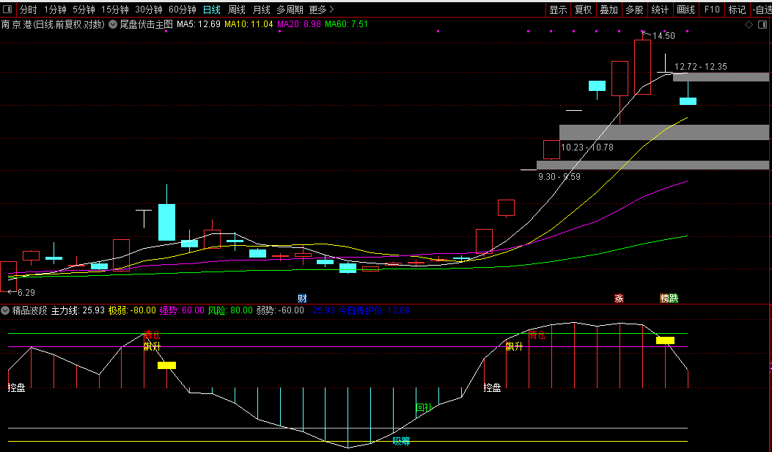Click the yellow marker near 飙升 in lower panel
Screen dimensions: 772x452
coord(166,365)
